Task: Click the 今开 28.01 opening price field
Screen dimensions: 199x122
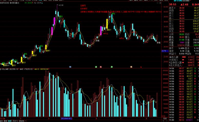Action: pos(176,34)
